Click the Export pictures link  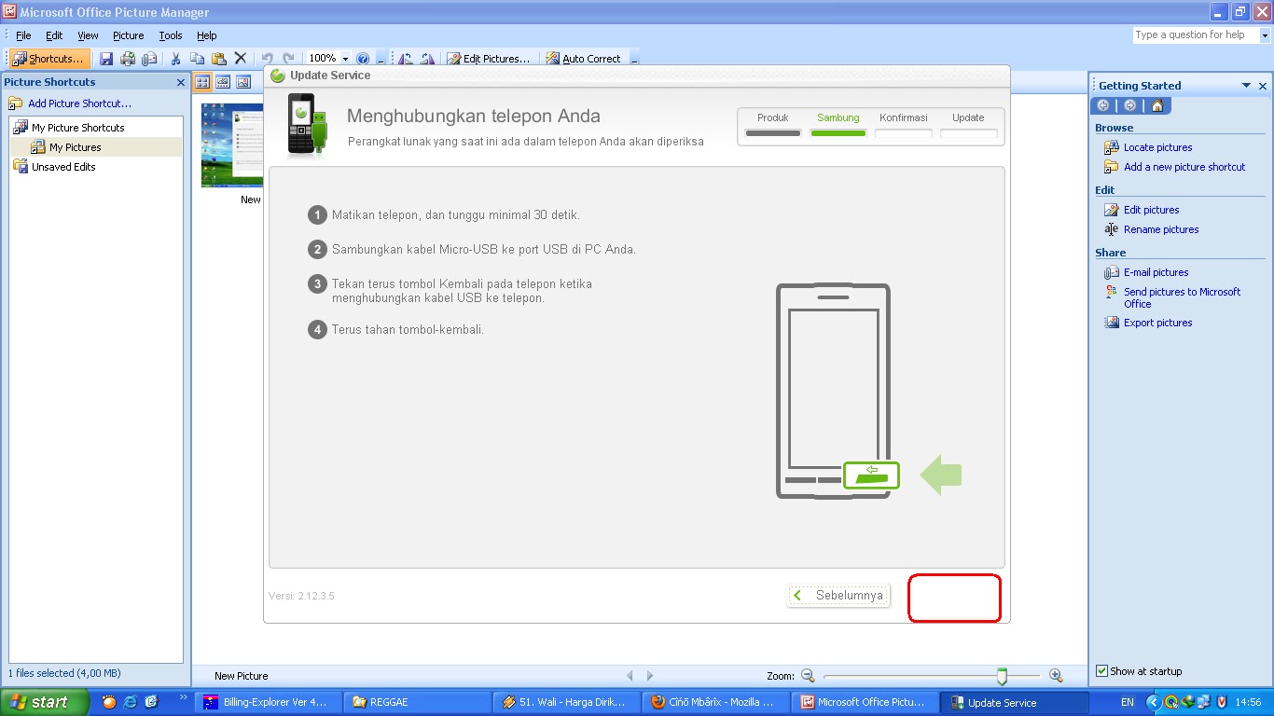[1157, 323]
